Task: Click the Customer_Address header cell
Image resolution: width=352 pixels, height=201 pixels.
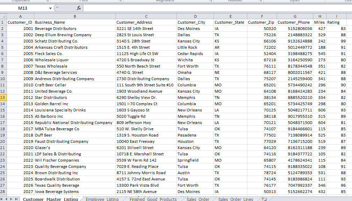Action: point(146,22)
